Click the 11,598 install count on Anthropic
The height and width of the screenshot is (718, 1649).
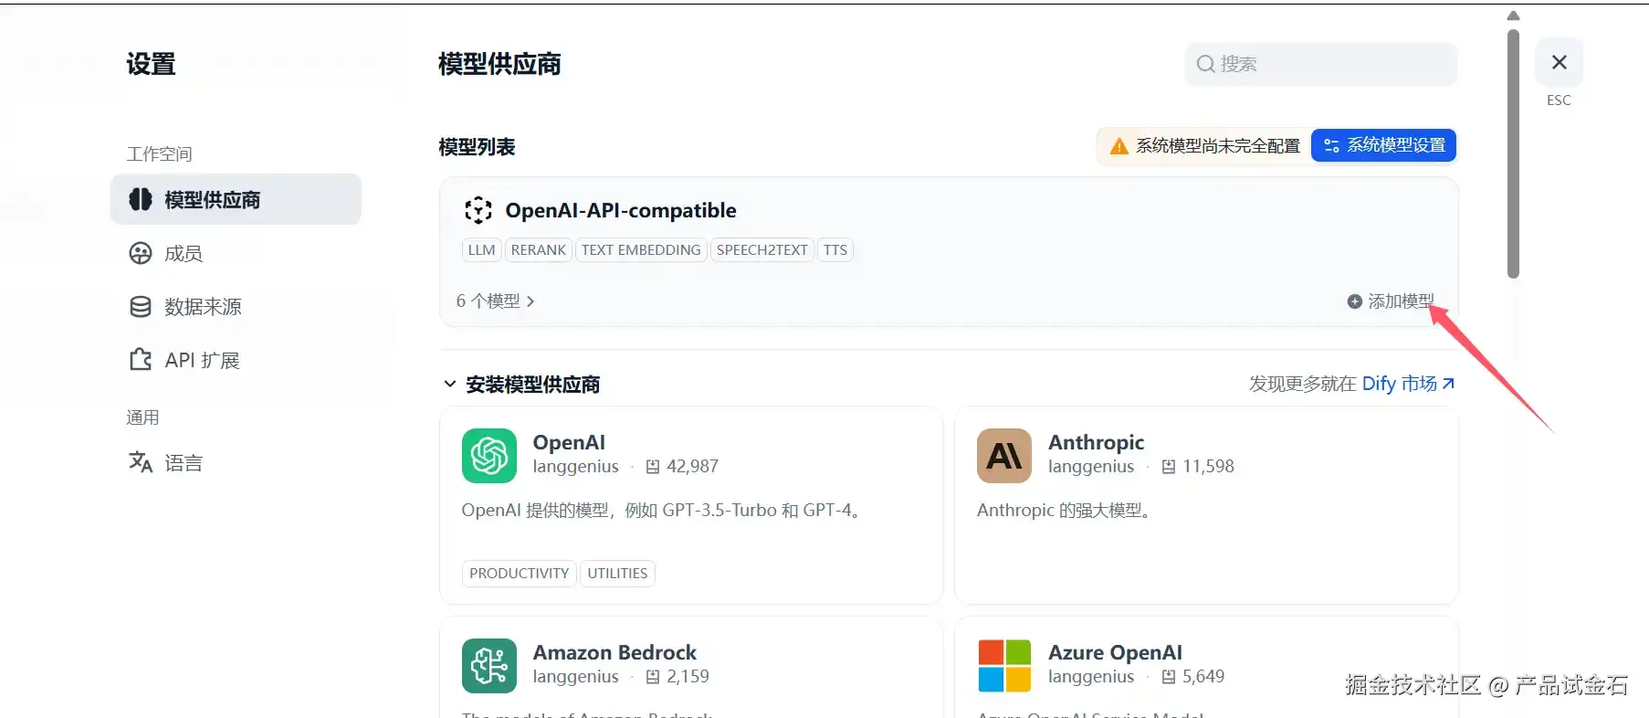(1208, 467)
